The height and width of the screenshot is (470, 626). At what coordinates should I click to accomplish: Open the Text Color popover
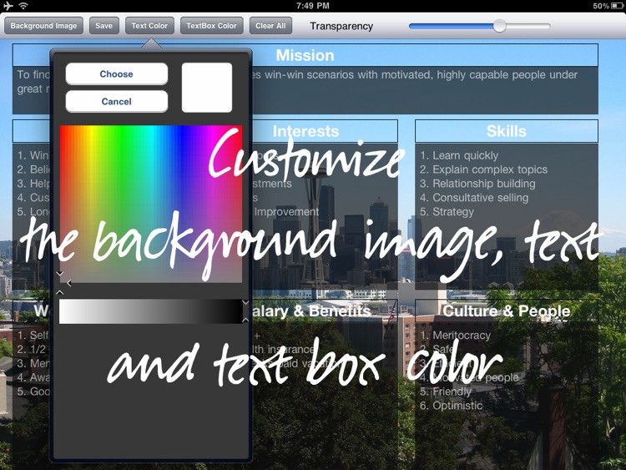tap(149, 26)
